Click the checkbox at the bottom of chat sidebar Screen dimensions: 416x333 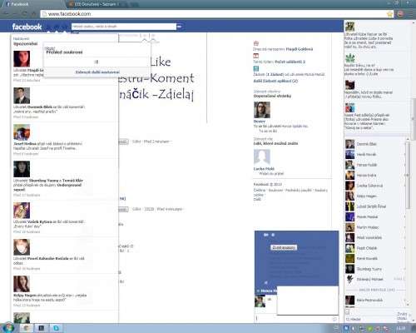pos(347,311)
